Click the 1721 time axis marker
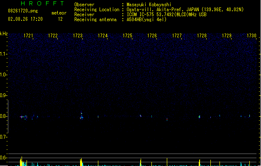 click(28, 36)
